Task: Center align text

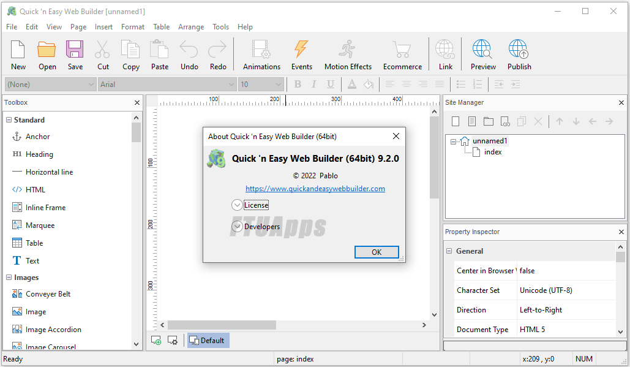Action: [x=406, y=84]
